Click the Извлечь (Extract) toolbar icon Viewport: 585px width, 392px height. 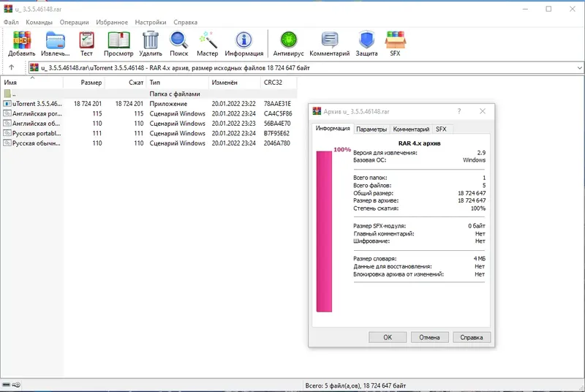point(56,40)
